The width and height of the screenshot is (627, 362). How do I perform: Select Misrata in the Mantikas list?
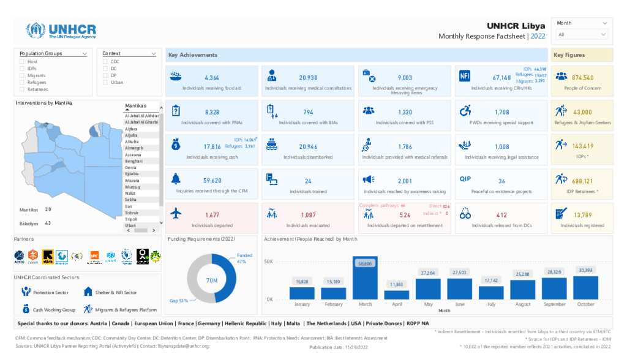coord(141,181)
